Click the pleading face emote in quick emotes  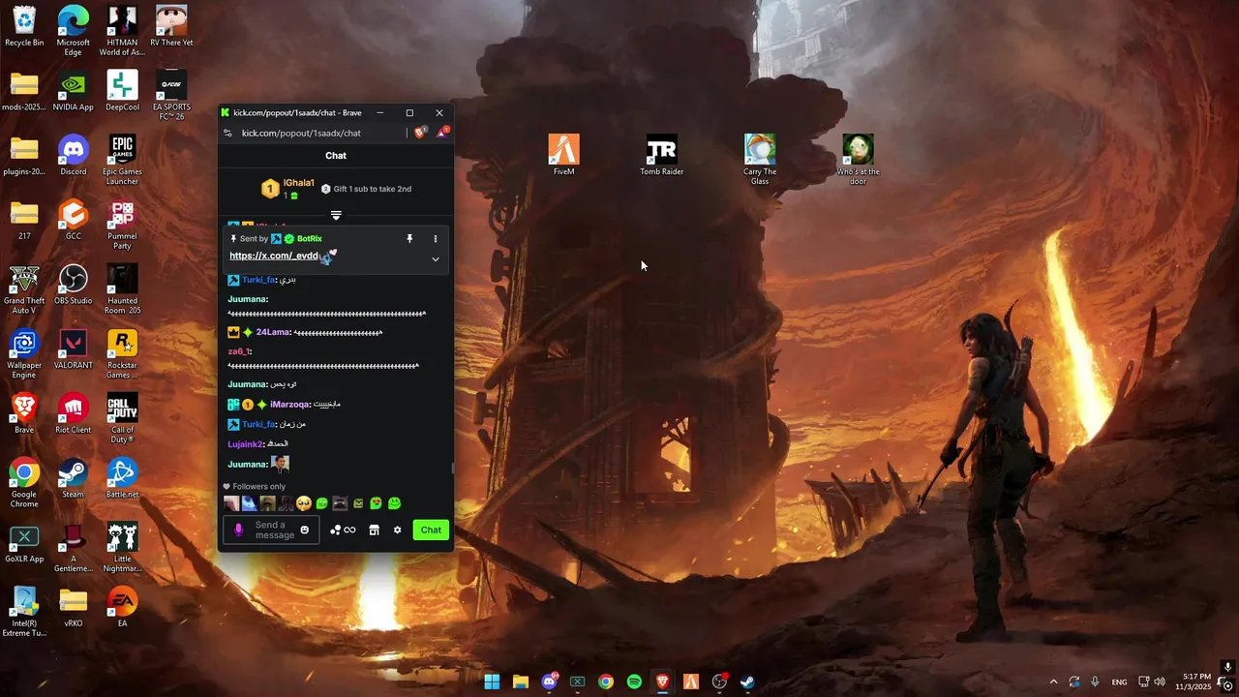[x=304, y=503]
